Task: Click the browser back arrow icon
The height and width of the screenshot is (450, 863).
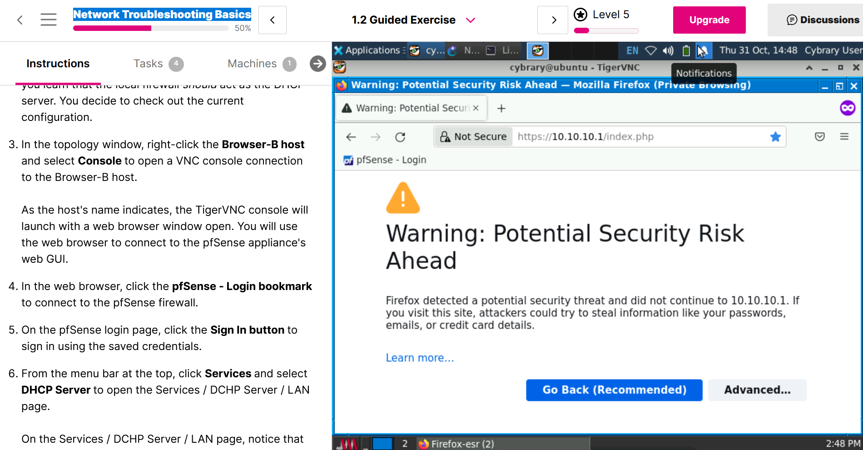Action: pyautogui.click(x=351, y=137)
